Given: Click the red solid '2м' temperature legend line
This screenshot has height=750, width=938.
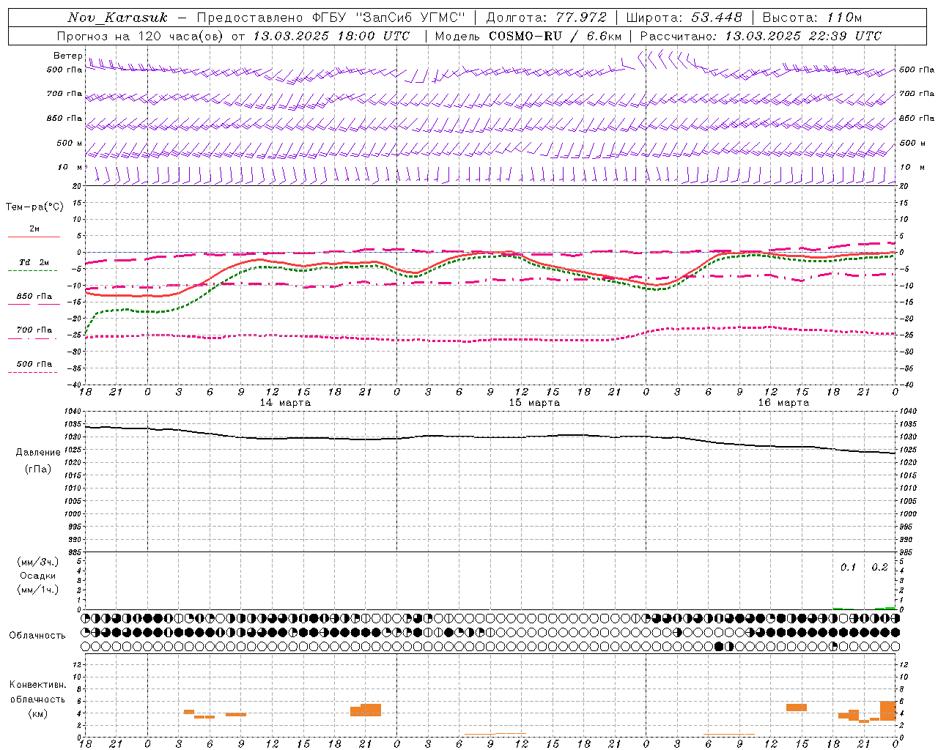Looking at the screenshot, I should [x=34, y=237].
